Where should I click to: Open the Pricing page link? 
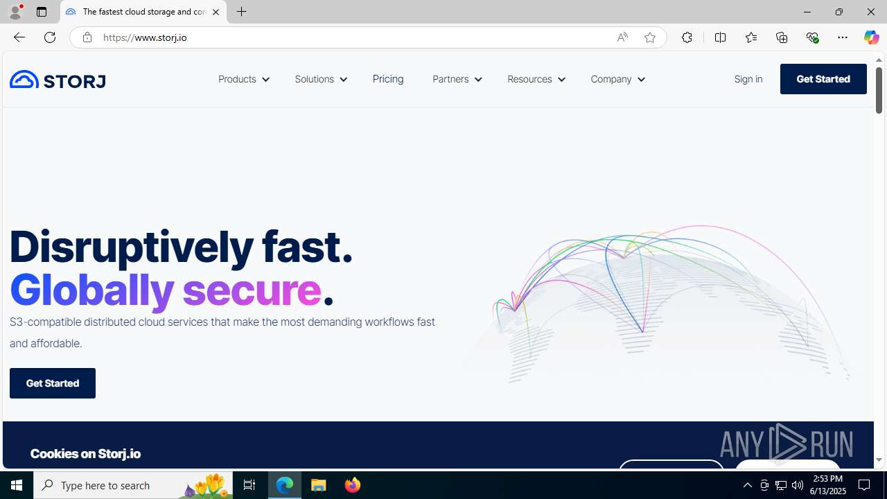(388, 79)
